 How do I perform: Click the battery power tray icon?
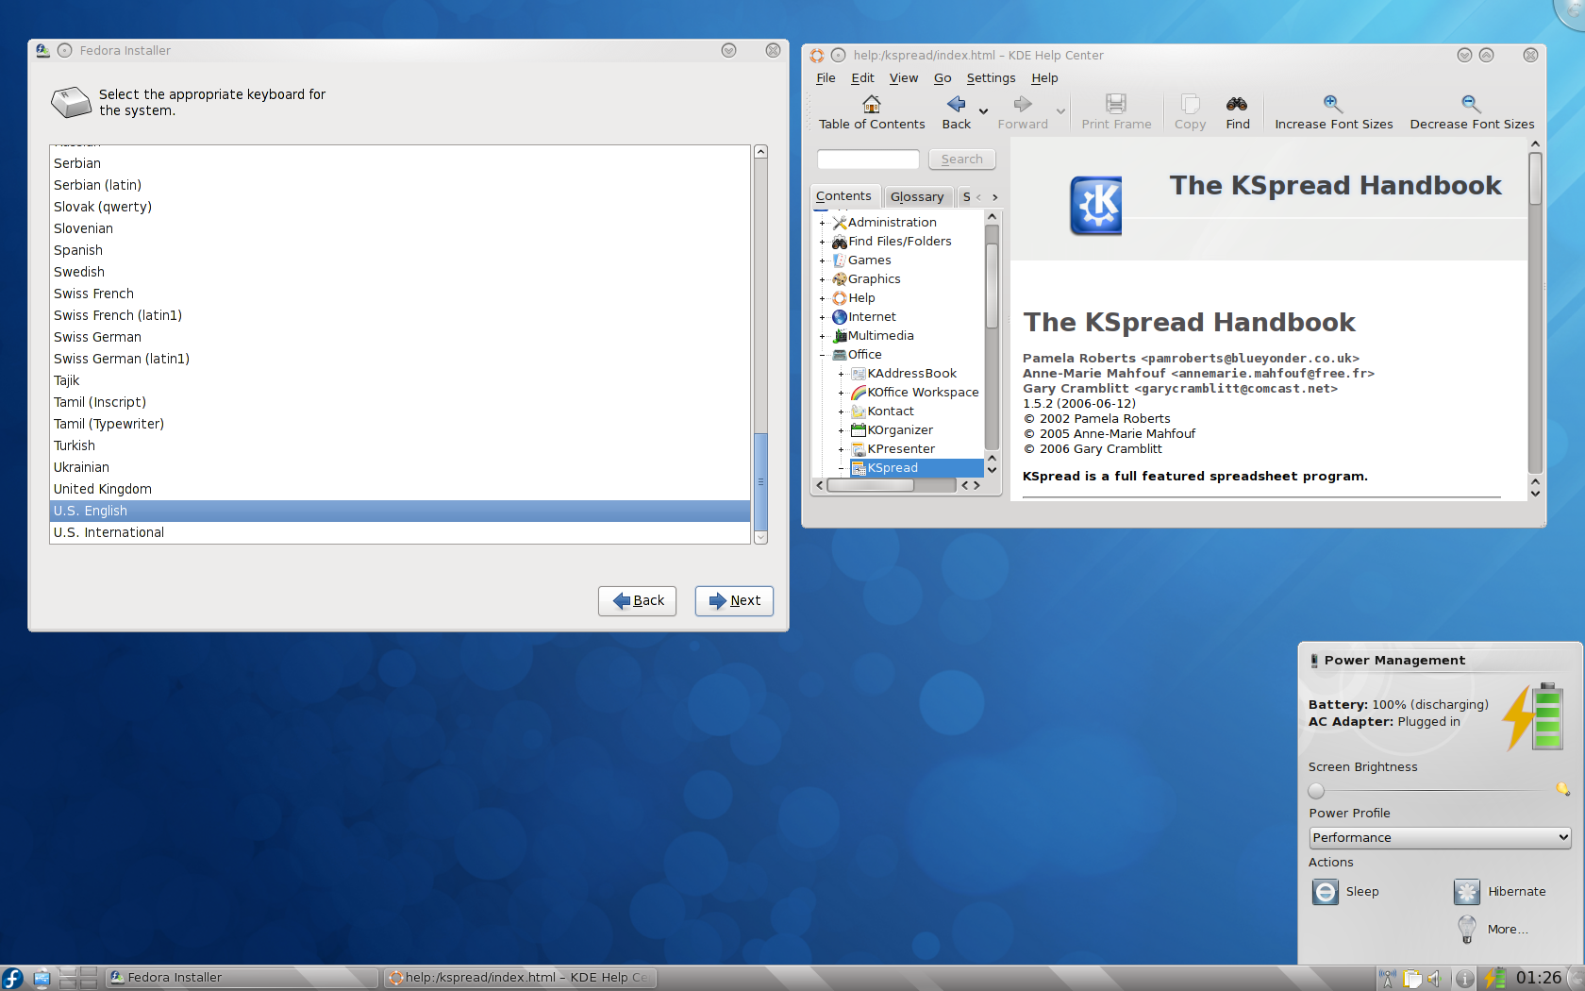[x=1494, y=979]
